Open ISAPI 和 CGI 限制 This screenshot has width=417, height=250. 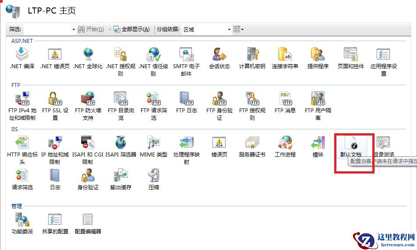click(x=88, y=150)
